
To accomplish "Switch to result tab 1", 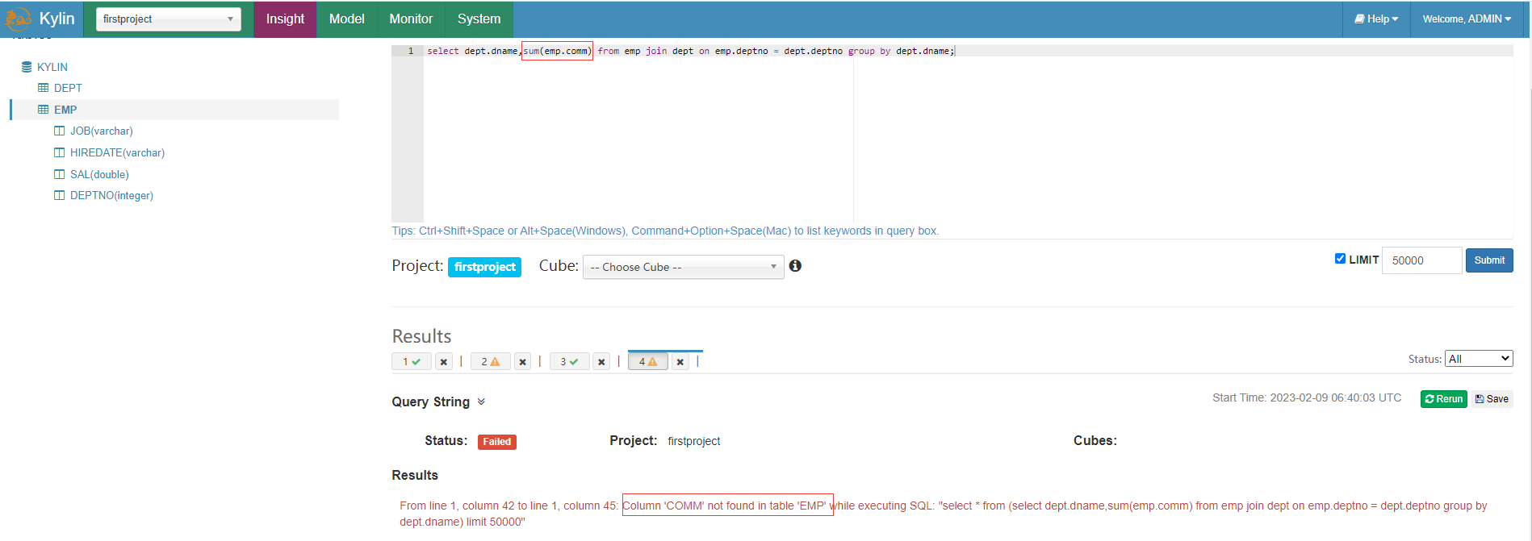I will [x=412, y=361].
